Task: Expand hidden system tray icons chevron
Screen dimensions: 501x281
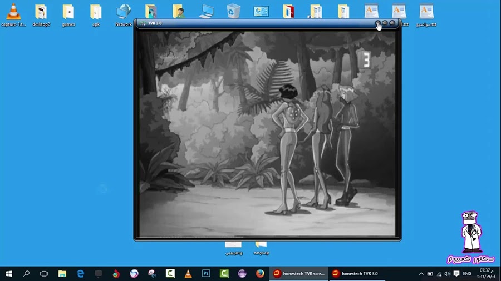Action: (x=421, y=274)
